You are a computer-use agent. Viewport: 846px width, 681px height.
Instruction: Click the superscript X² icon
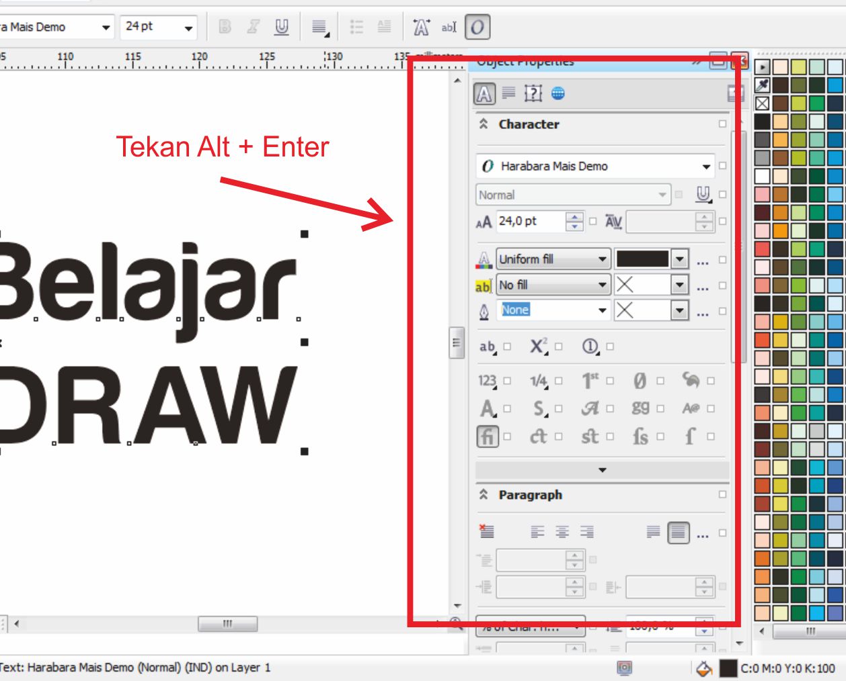[x=537, y=346]
